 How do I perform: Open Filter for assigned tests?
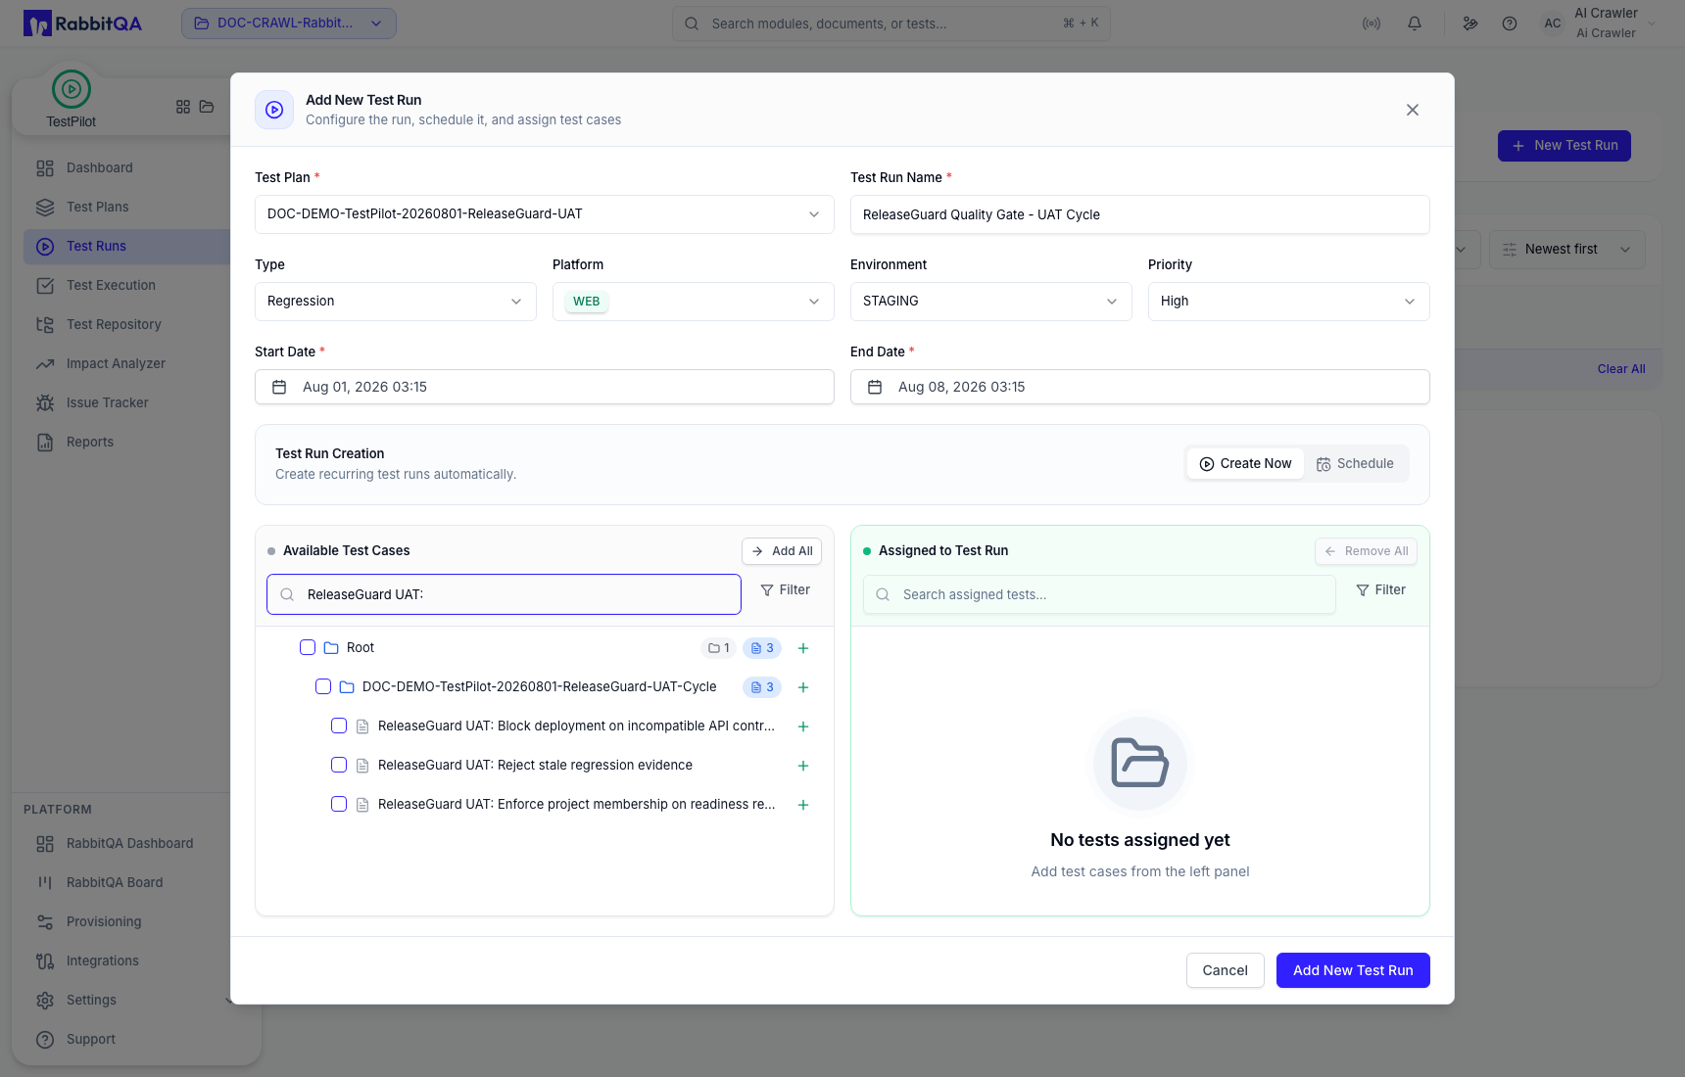point(1381,590)
